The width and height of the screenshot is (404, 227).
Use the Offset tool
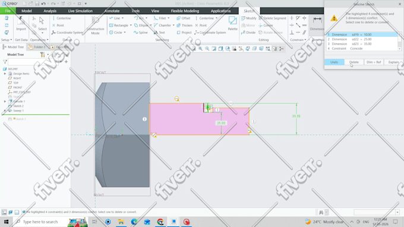point(184,18)
